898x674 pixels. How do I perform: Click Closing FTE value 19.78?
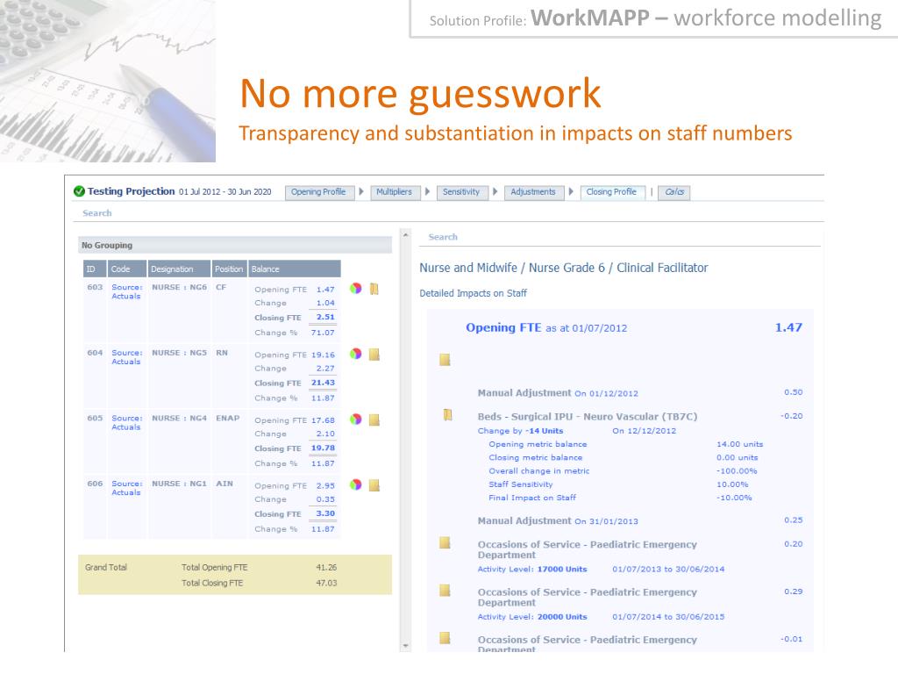323,448
